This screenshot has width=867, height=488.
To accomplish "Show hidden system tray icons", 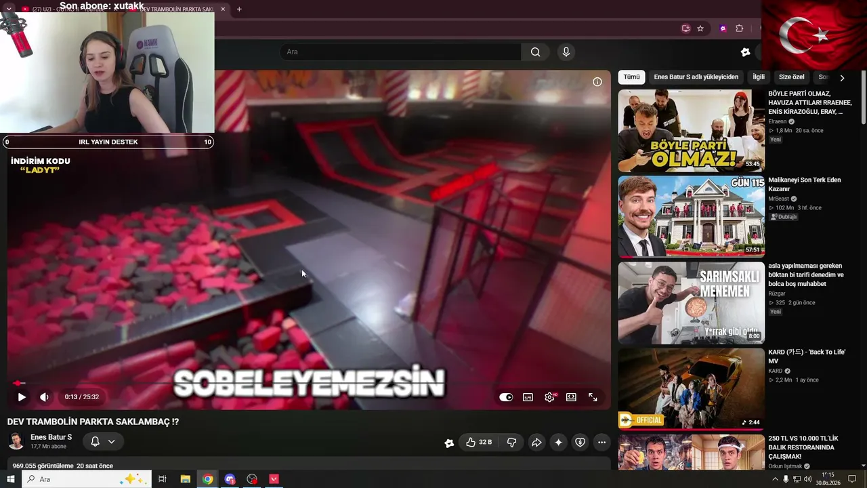I will [x=775, y=479].
